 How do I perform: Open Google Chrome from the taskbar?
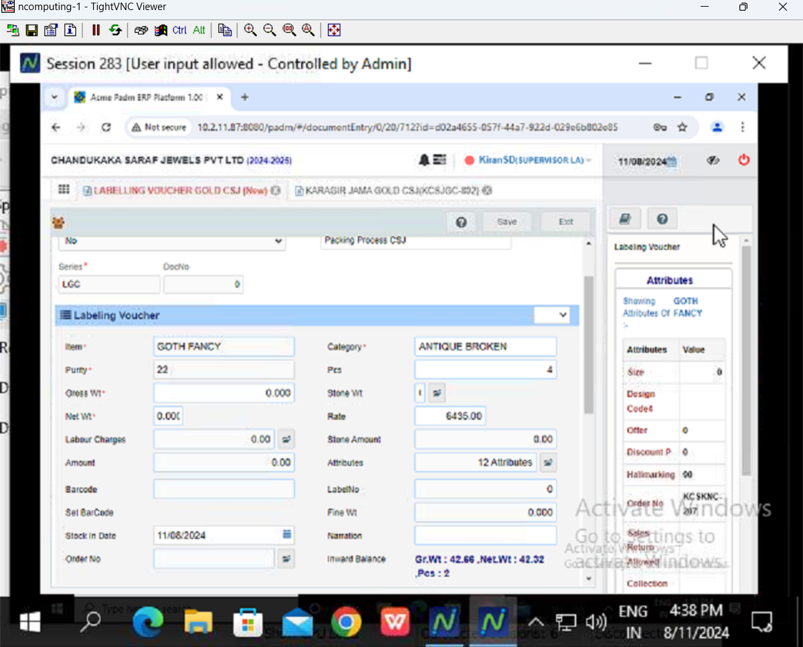(x=346, y=623)
